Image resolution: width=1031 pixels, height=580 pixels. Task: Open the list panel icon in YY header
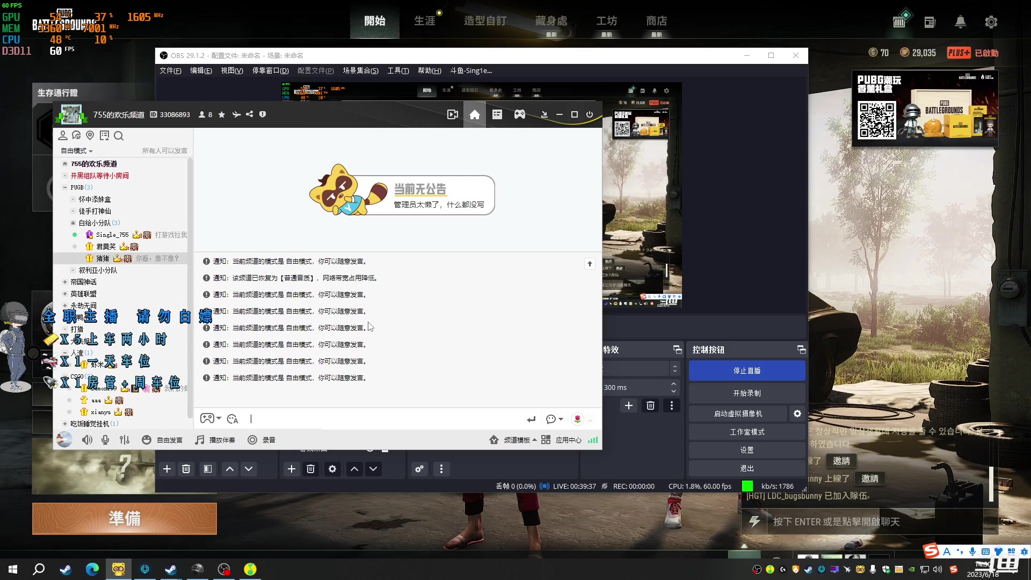click(x=497, y=114)
